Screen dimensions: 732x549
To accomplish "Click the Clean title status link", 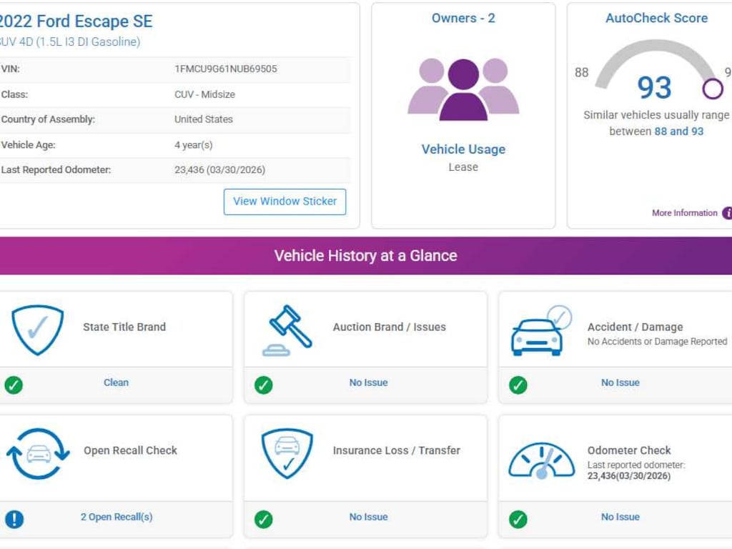I will tap(116, 382).
